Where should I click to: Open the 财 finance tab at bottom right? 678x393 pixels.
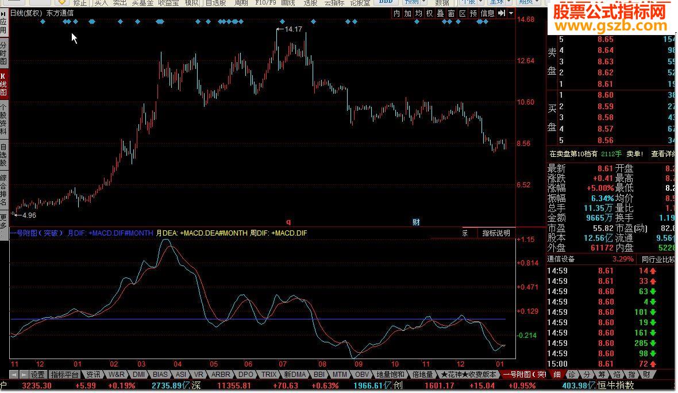[647, 375]
